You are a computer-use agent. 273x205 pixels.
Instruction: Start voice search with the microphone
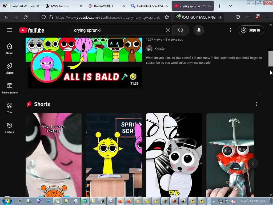point(199,30)
